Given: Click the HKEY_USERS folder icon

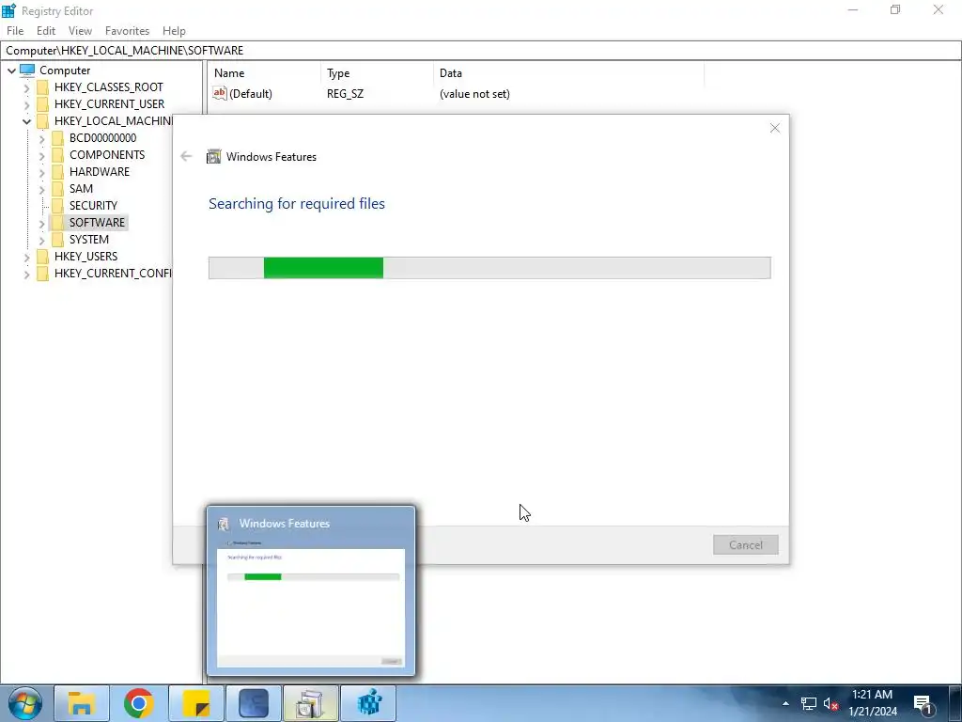Looking at the screenshot, I should tap(42, 256).
